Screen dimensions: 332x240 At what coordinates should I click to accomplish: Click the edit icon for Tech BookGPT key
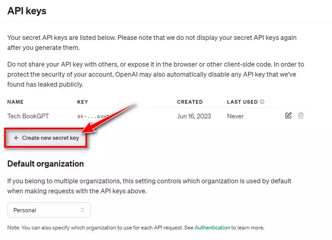[x=288, y=116]
